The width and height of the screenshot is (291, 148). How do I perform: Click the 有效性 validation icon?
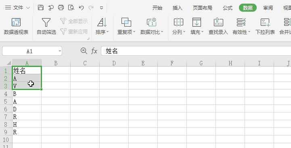click(x=241, y=22)
